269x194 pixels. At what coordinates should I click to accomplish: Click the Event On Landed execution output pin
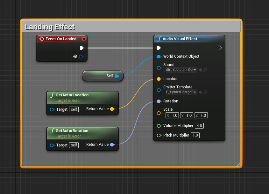click(x=82, y=48)
